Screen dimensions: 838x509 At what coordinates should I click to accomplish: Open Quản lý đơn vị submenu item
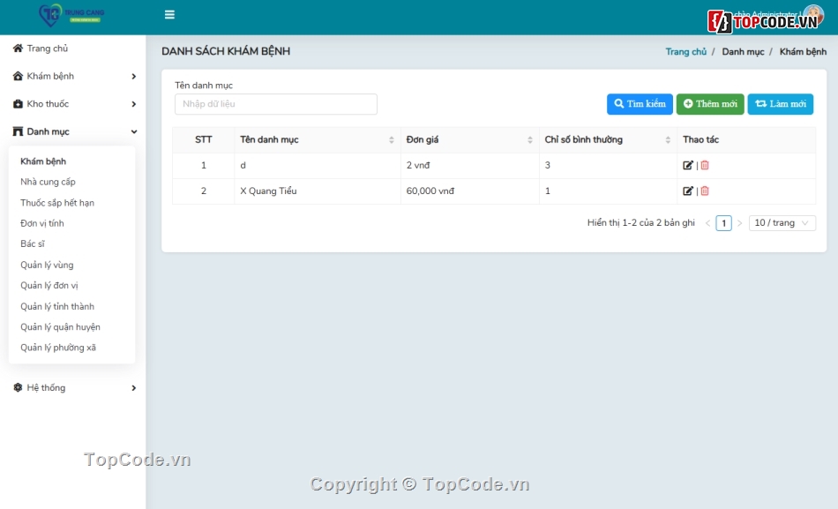49,286
